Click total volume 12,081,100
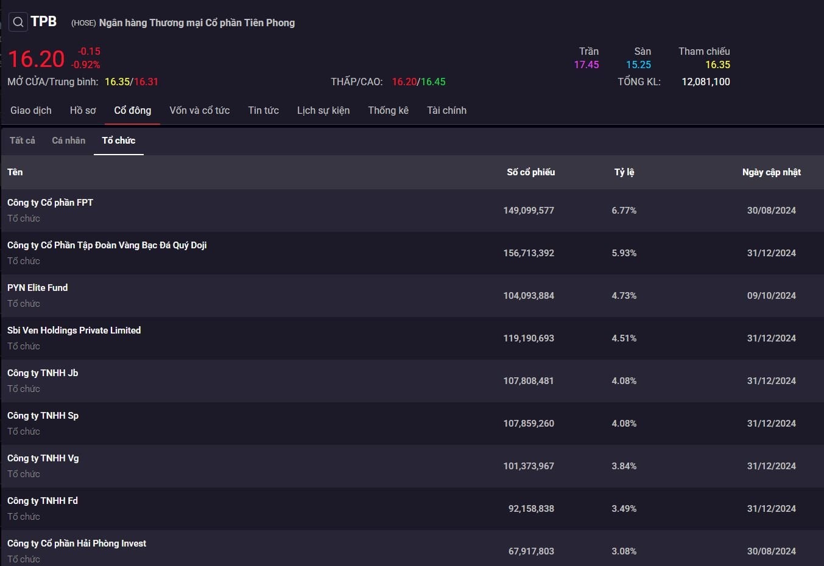The width and height of the screenshot is (824, 566). [x=706, y=82]
